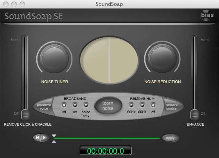
Task: Click the bottom position marker triangle
Action: click(x=54, y=142)
